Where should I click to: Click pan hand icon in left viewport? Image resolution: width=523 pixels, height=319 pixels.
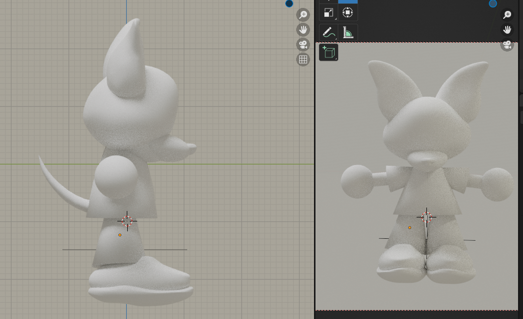tap(303, 30)
